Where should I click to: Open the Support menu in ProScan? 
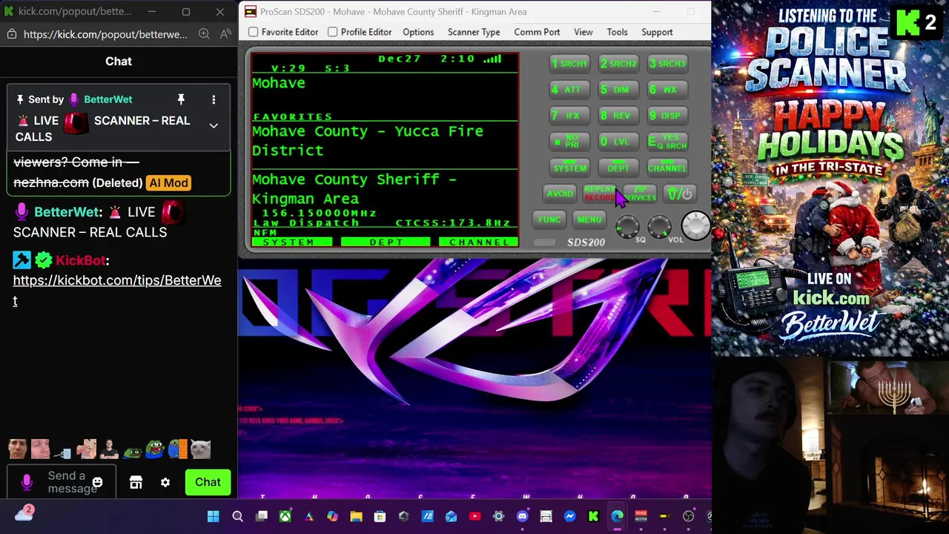pyautogui.click(x=657, y=32)
